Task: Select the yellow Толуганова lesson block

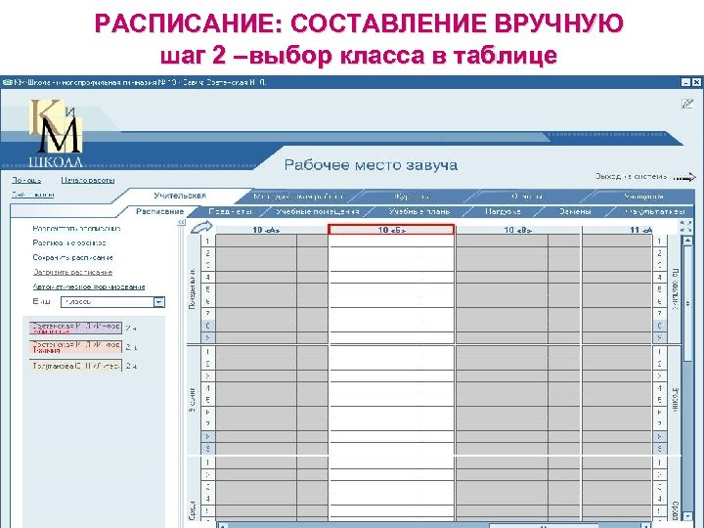Action: (75, 366)
